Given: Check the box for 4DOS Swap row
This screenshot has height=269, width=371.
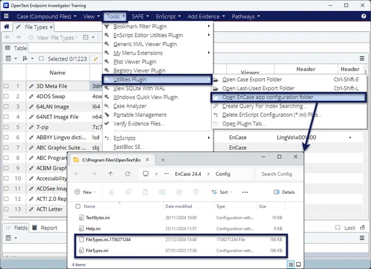Looking at the screenshot, I should [x=6, y=96].
